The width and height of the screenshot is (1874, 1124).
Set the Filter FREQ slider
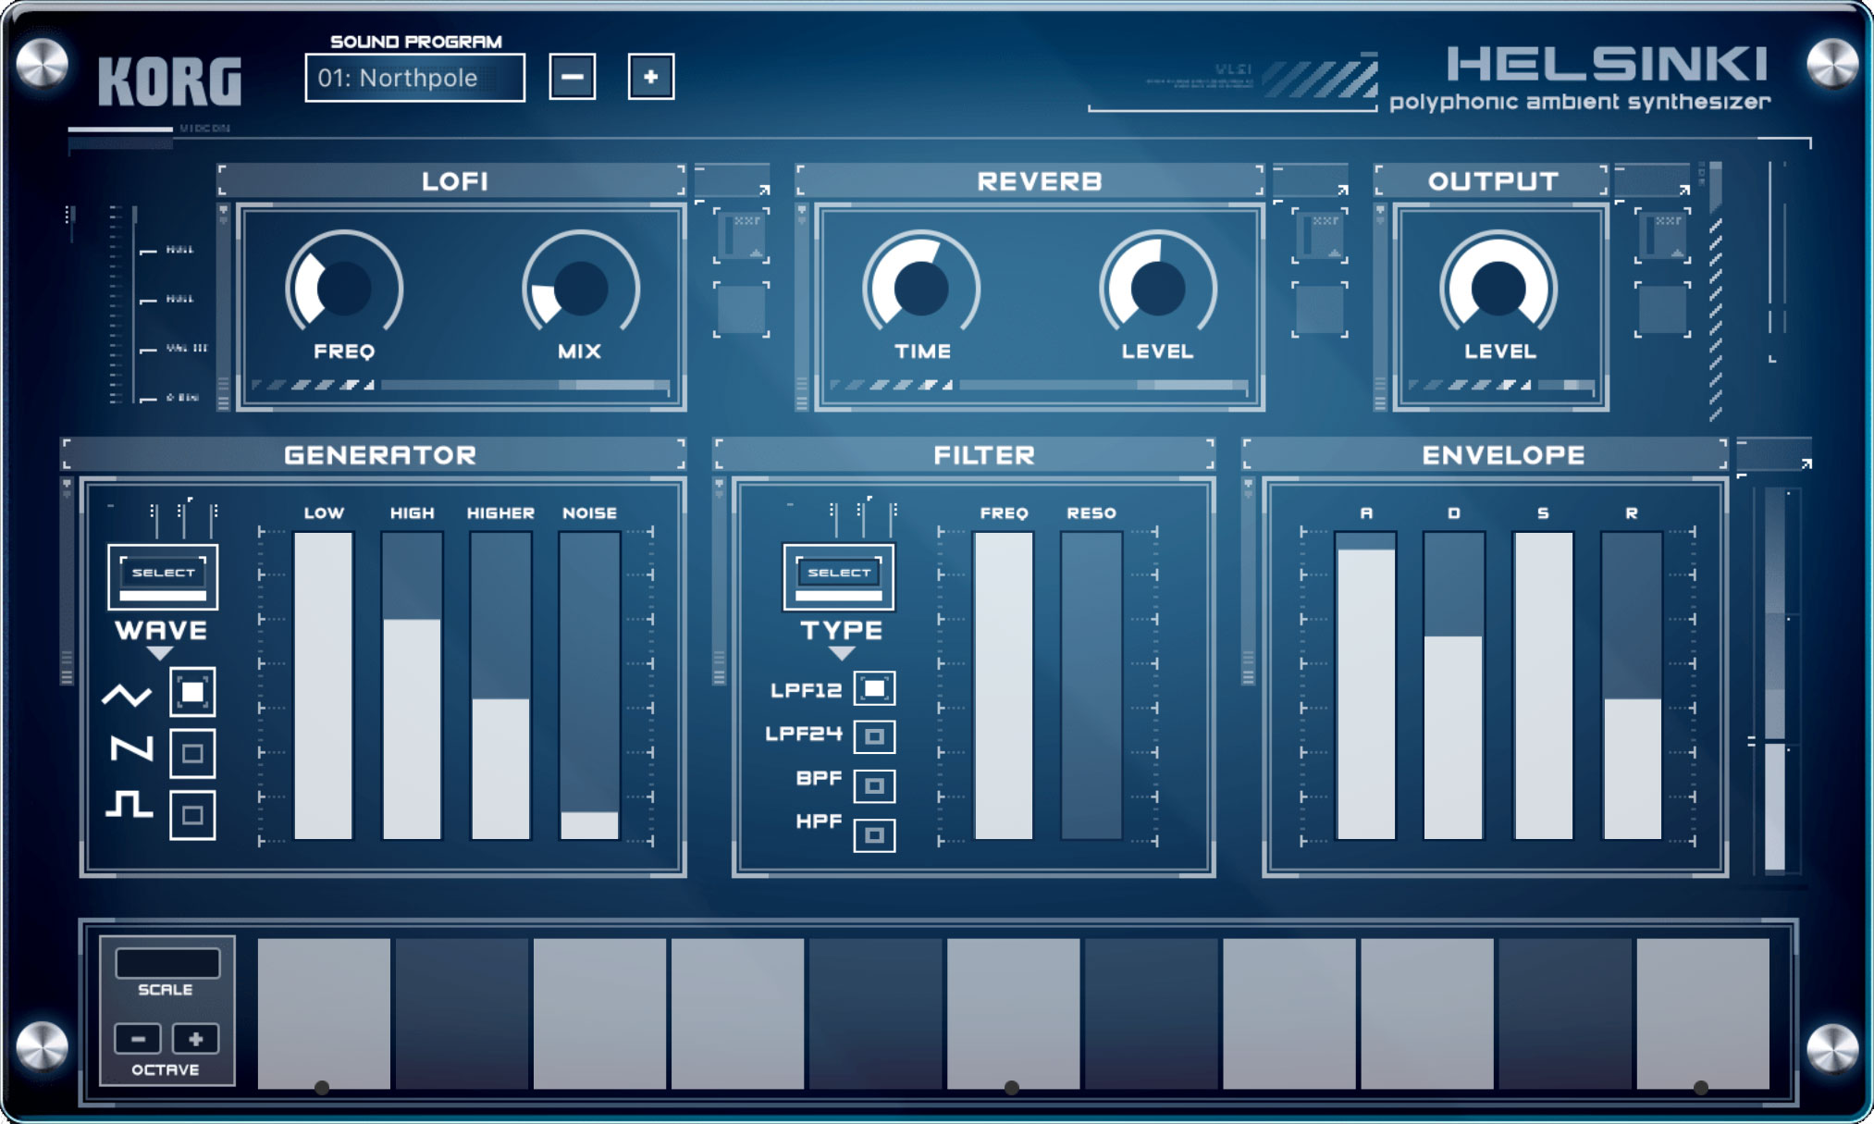point(1004,686)
